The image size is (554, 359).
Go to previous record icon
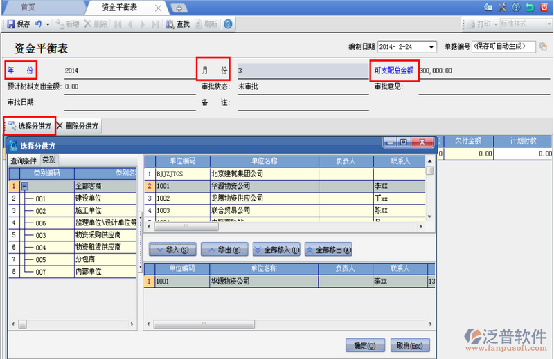tap(130, 24)
